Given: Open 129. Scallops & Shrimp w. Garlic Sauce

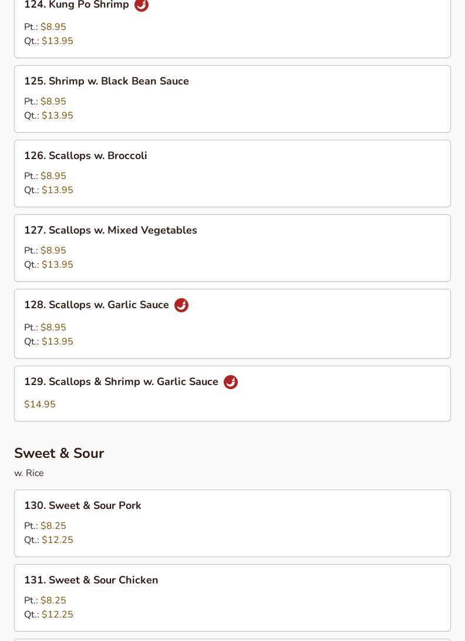Looking at the screenshot, I should point(121,382).
